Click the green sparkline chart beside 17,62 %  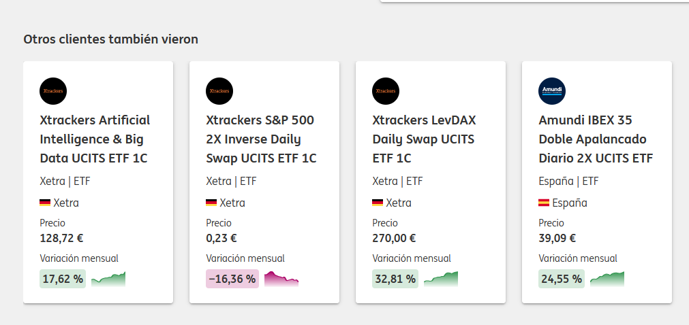tap(108, 279)
